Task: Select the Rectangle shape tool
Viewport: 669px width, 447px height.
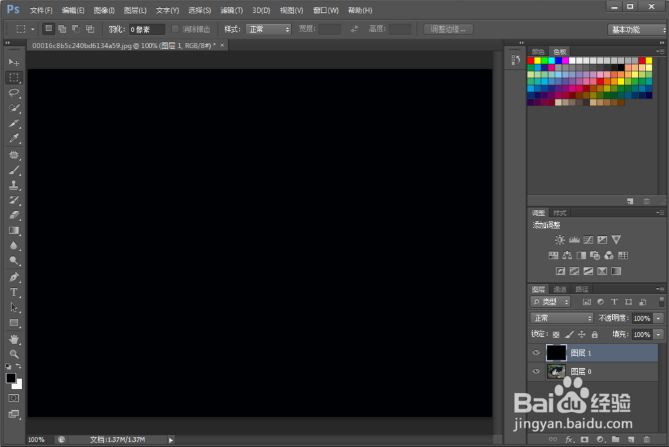Action: coord(13,323)
